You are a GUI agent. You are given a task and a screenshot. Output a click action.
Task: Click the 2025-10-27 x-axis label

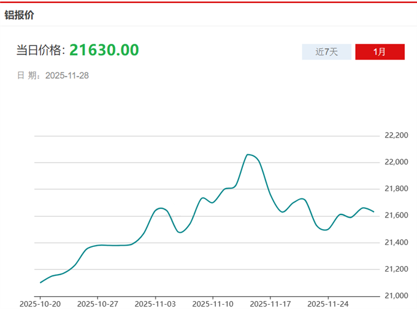click(97, 303)
